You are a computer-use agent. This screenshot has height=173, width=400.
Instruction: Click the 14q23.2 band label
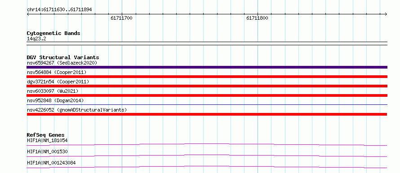(36, 39)
